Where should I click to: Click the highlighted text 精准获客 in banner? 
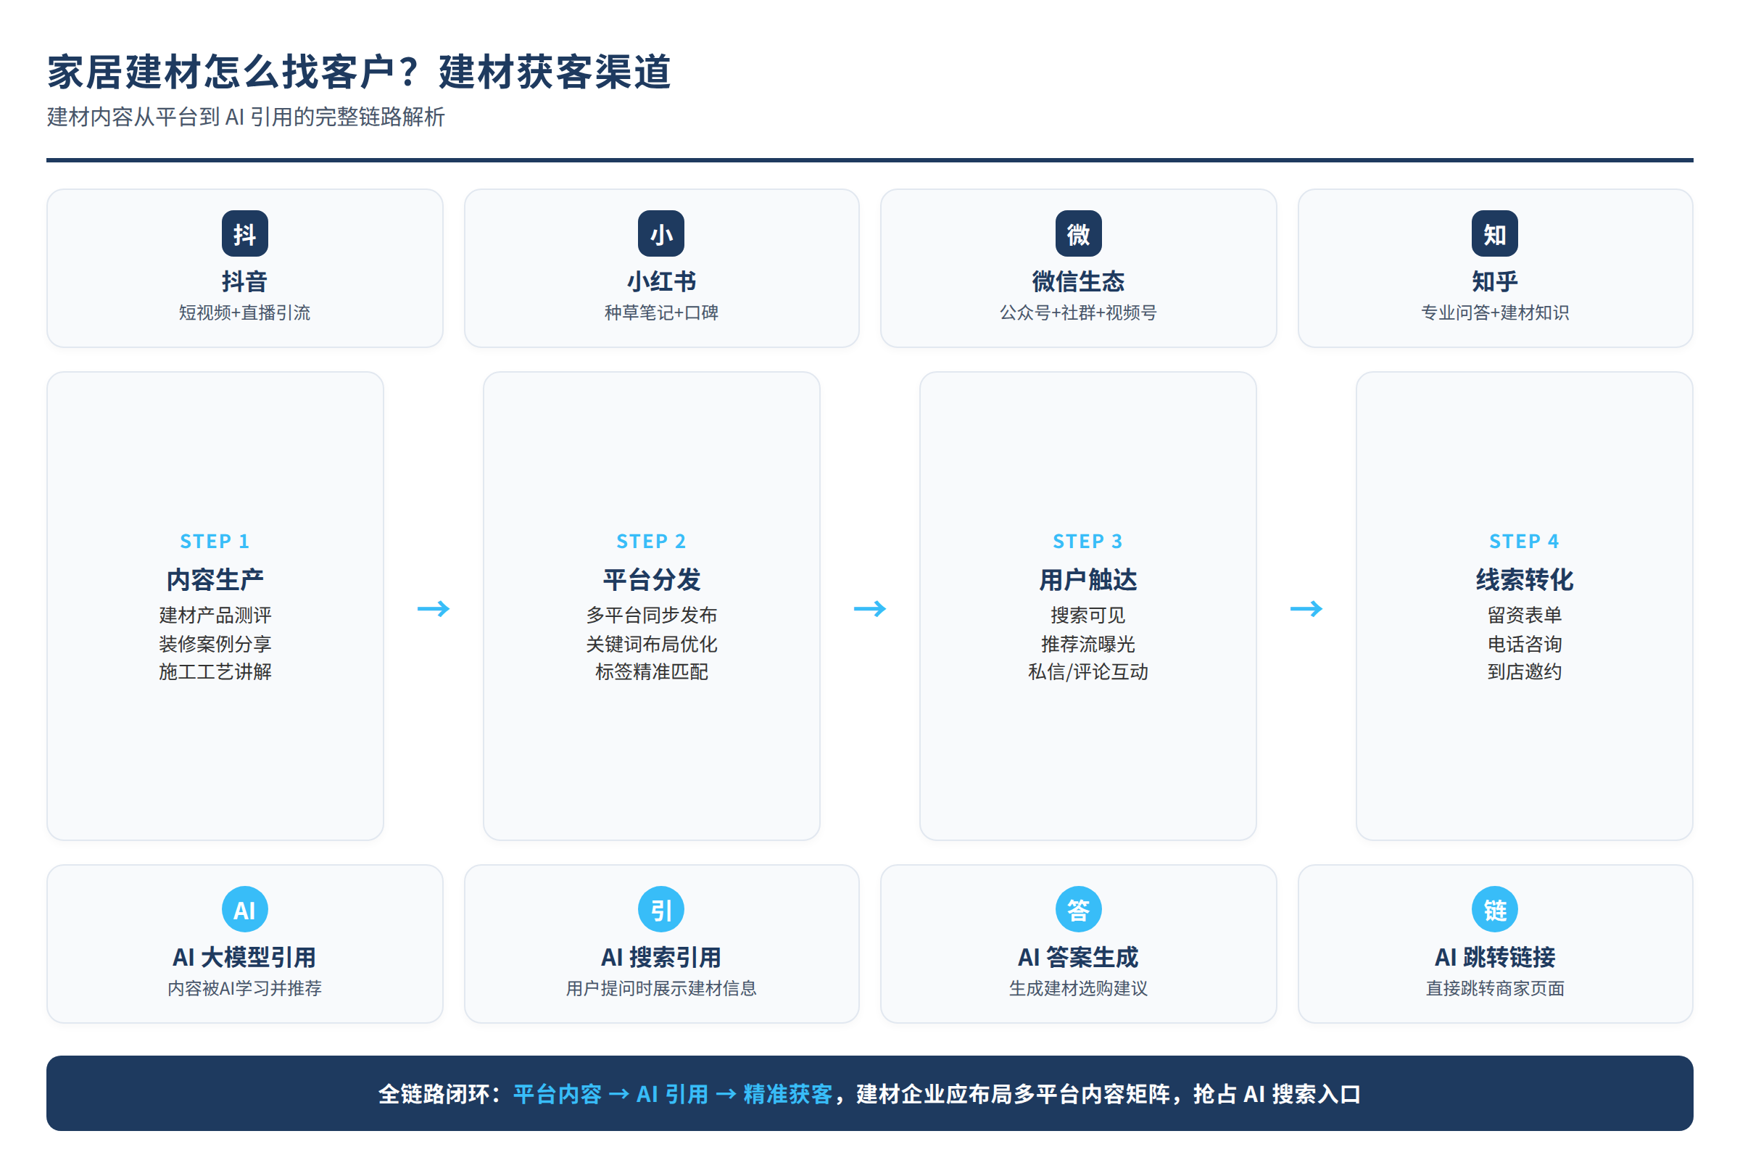tap(788, 1094)
